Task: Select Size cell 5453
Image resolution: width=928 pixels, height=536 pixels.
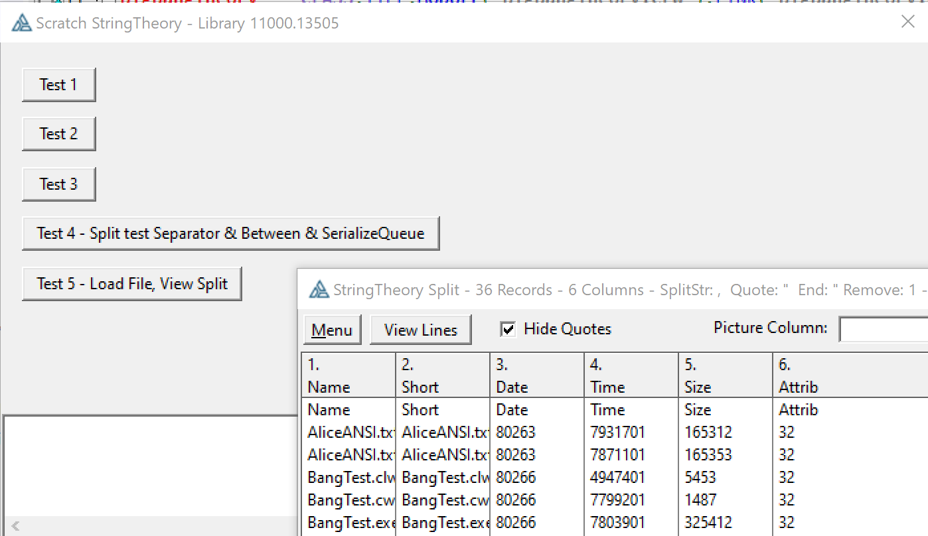Action: [726, 478]
